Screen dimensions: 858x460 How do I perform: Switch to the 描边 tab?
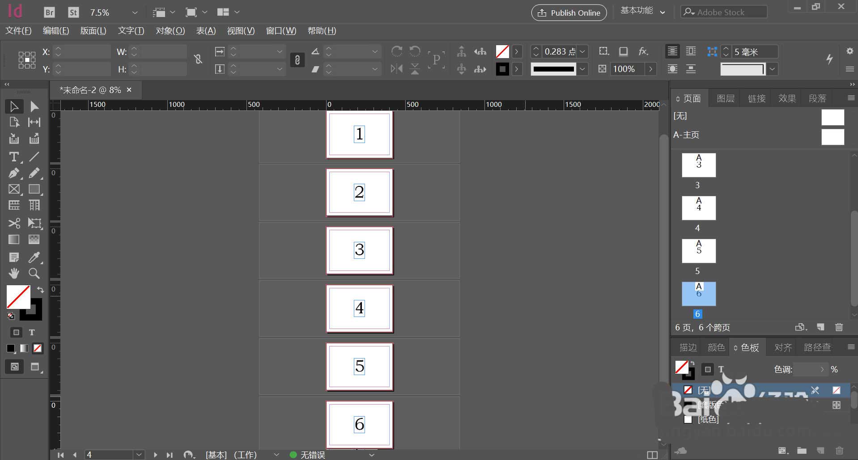coord(688,347)
